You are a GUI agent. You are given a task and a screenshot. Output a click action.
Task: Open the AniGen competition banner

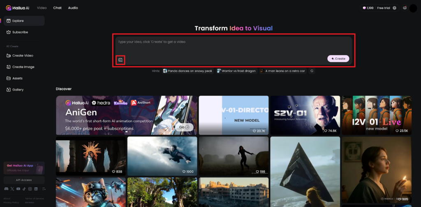pyautogui.click(x=127, y=116)
